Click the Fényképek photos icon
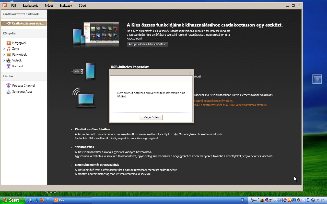 [x=9, y=55]
